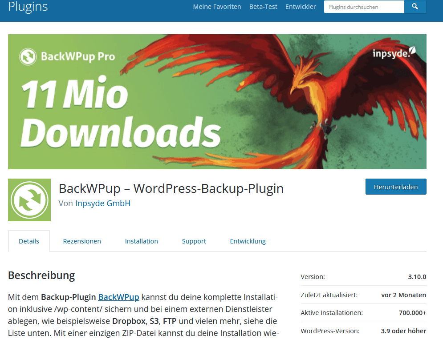This screenshot has width=443, height=339.
Task: Click the Beschreibung heading
Action: click(x=41, y=275)
